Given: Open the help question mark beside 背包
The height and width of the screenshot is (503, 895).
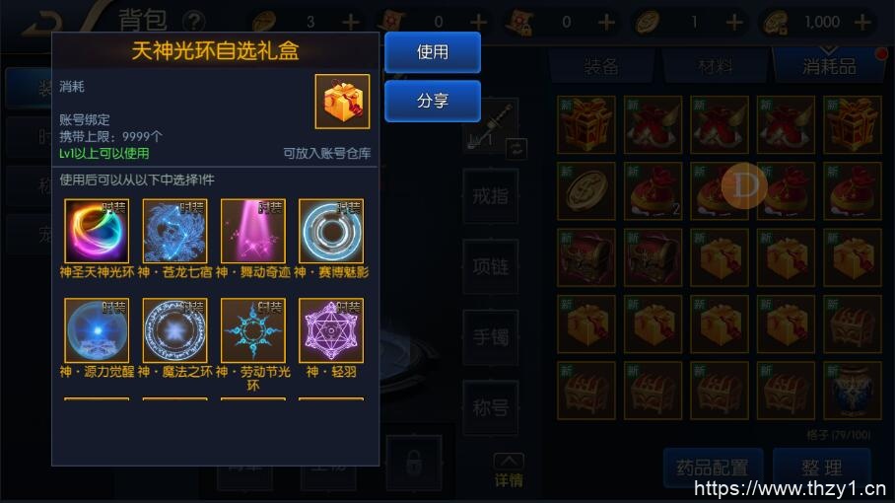Looking at the screenshot, I should coord(194,23).
